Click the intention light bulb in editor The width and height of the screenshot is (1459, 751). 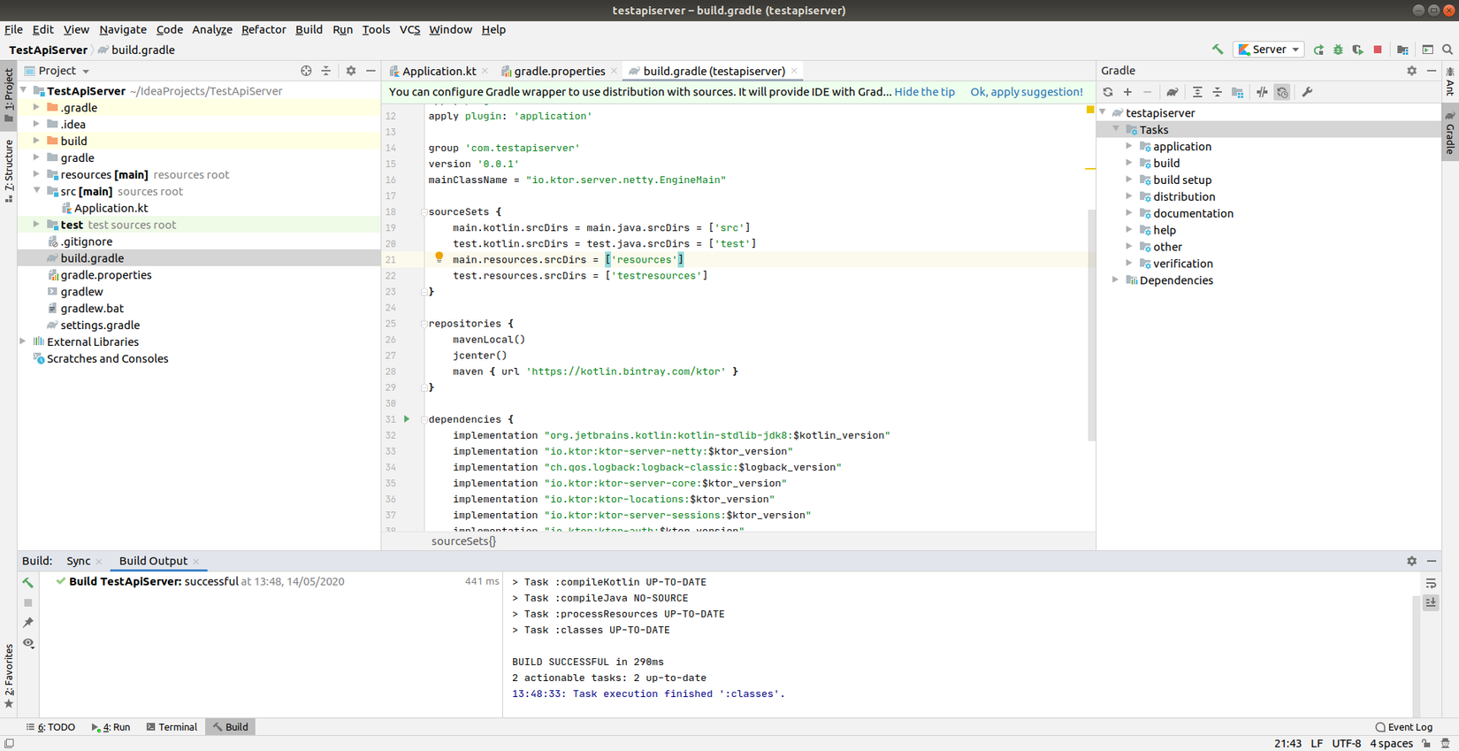[x=439, y=258]
